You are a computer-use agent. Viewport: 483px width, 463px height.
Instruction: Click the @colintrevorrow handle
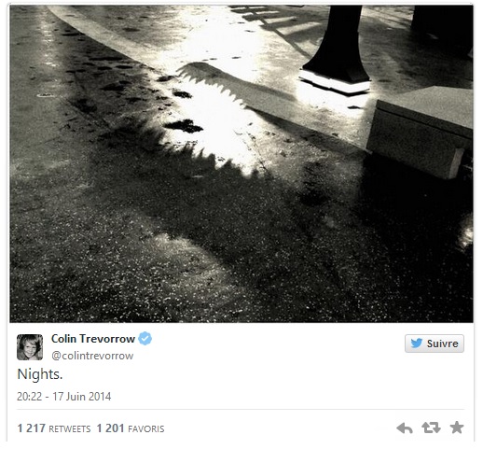pyautogui.click(x=92, y=356)
